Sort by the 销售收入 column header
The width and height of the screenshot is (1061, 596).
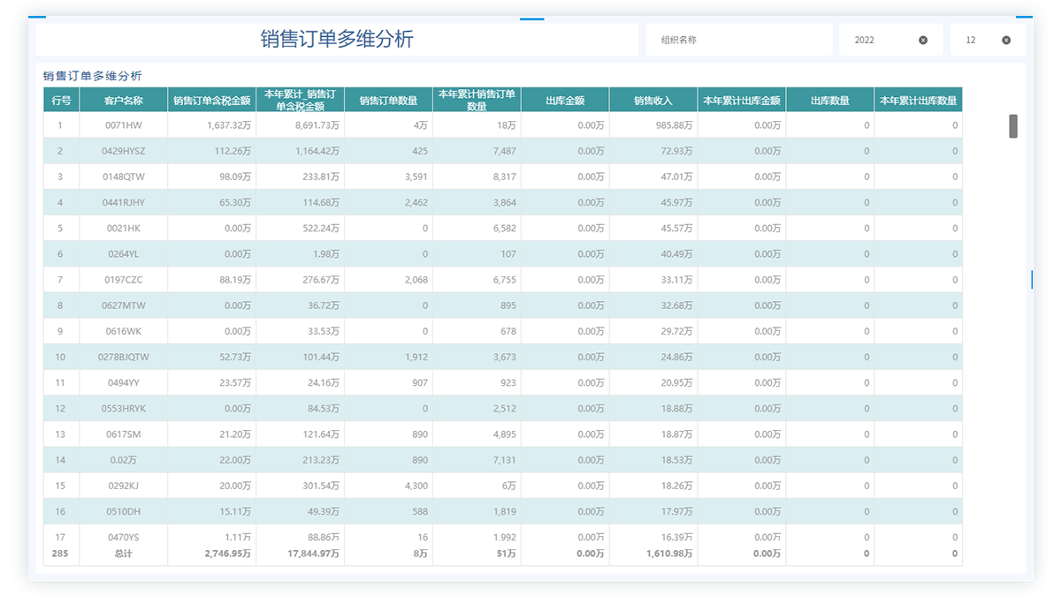653,101
